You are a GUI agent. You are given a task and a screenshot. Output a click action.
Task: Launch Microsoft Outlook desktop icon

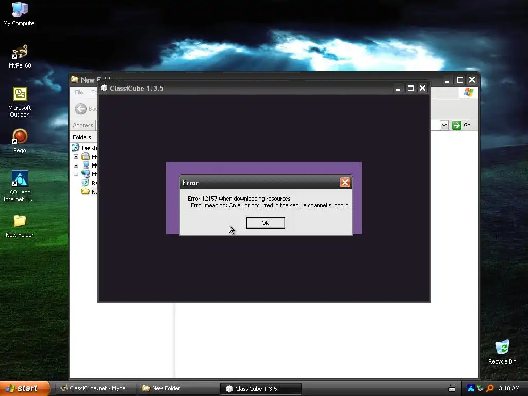coord(20,102)
